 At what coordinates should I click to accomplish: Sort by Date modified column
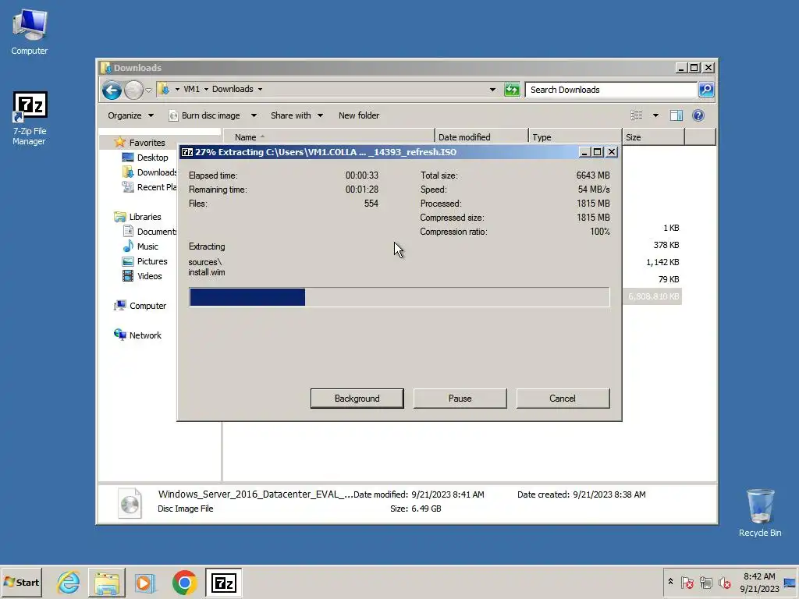point(481,137)
